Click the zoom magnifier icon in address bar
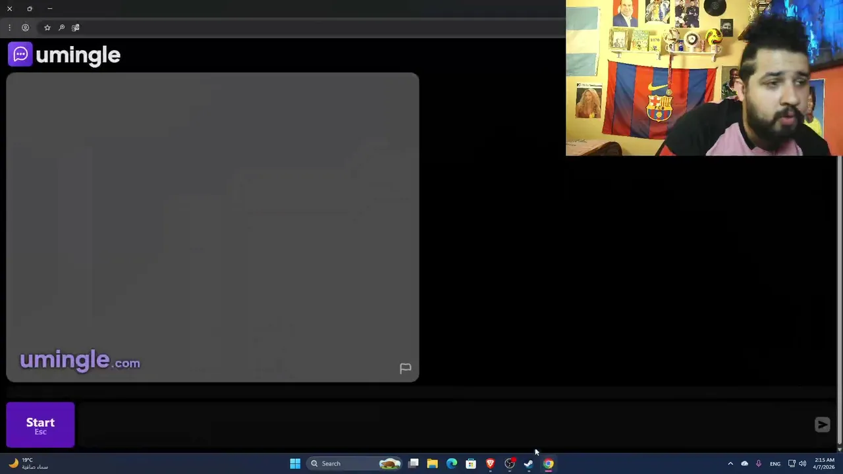This screenshot has height=474, width=843. tap(61, 28)
